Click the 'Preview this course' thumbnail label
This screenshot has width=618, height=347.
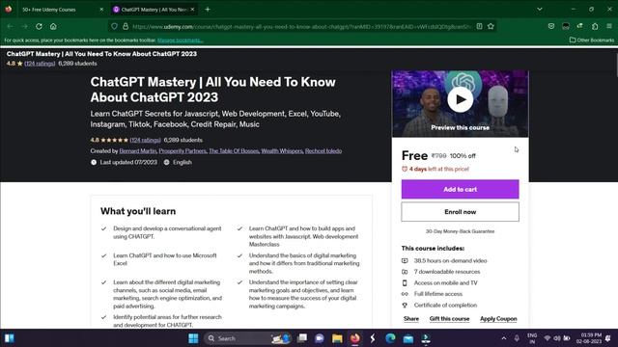click(460, 127)
